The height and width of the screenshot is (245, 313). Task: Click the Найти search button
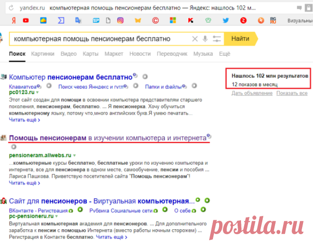tap(240, 39)
